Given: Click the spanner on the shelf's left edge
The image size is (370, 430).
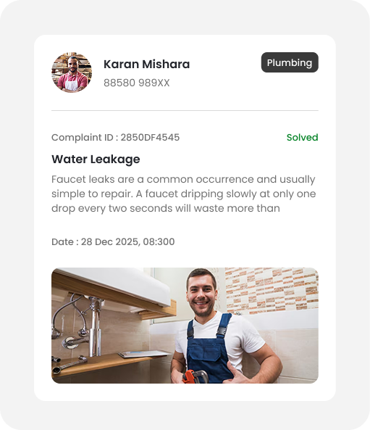Looking at the screenshot, I should pyautogui.click(x=69, y=363).
